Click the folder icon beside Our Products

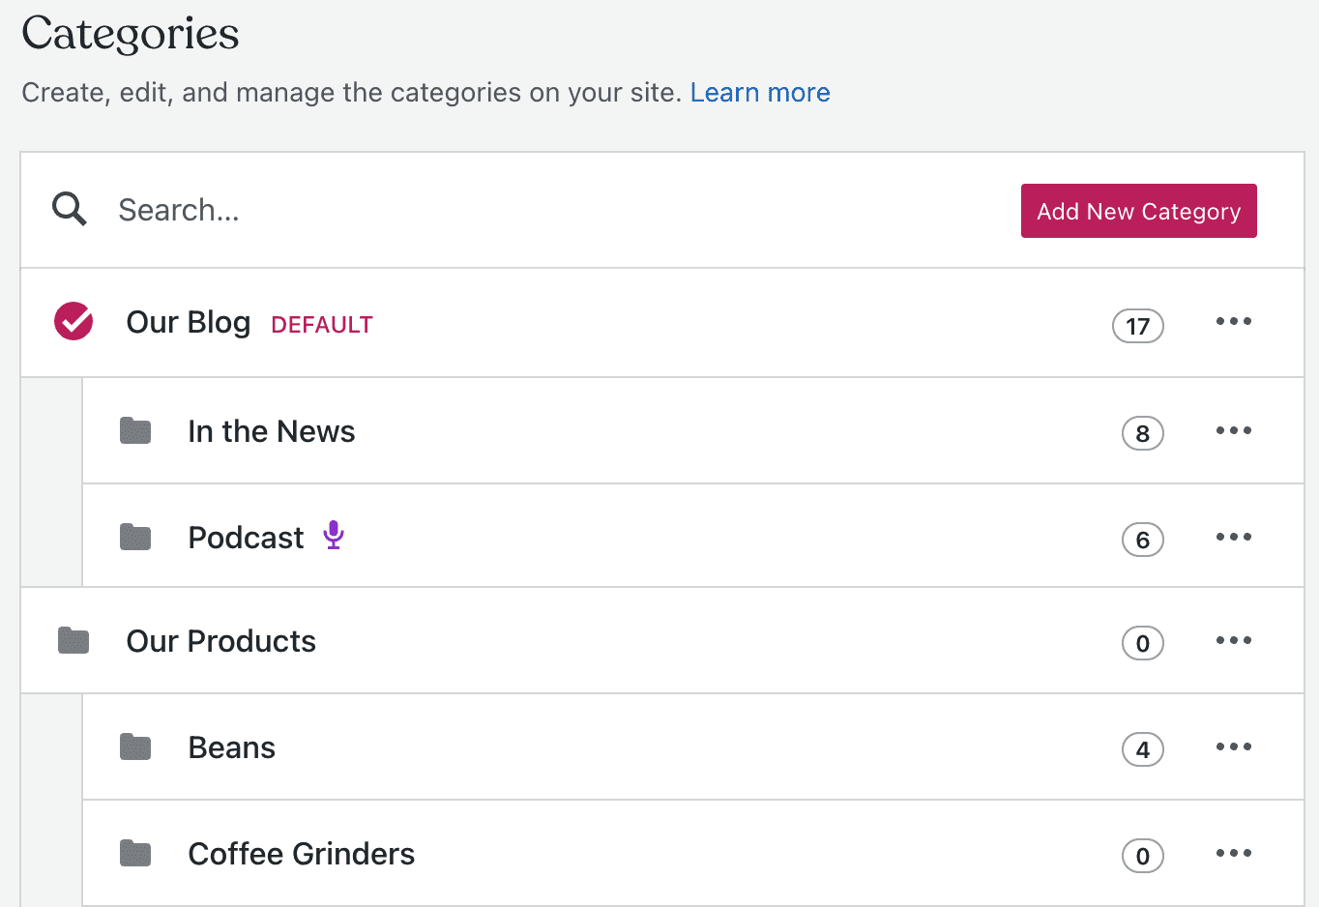click(x=73, y=639)
